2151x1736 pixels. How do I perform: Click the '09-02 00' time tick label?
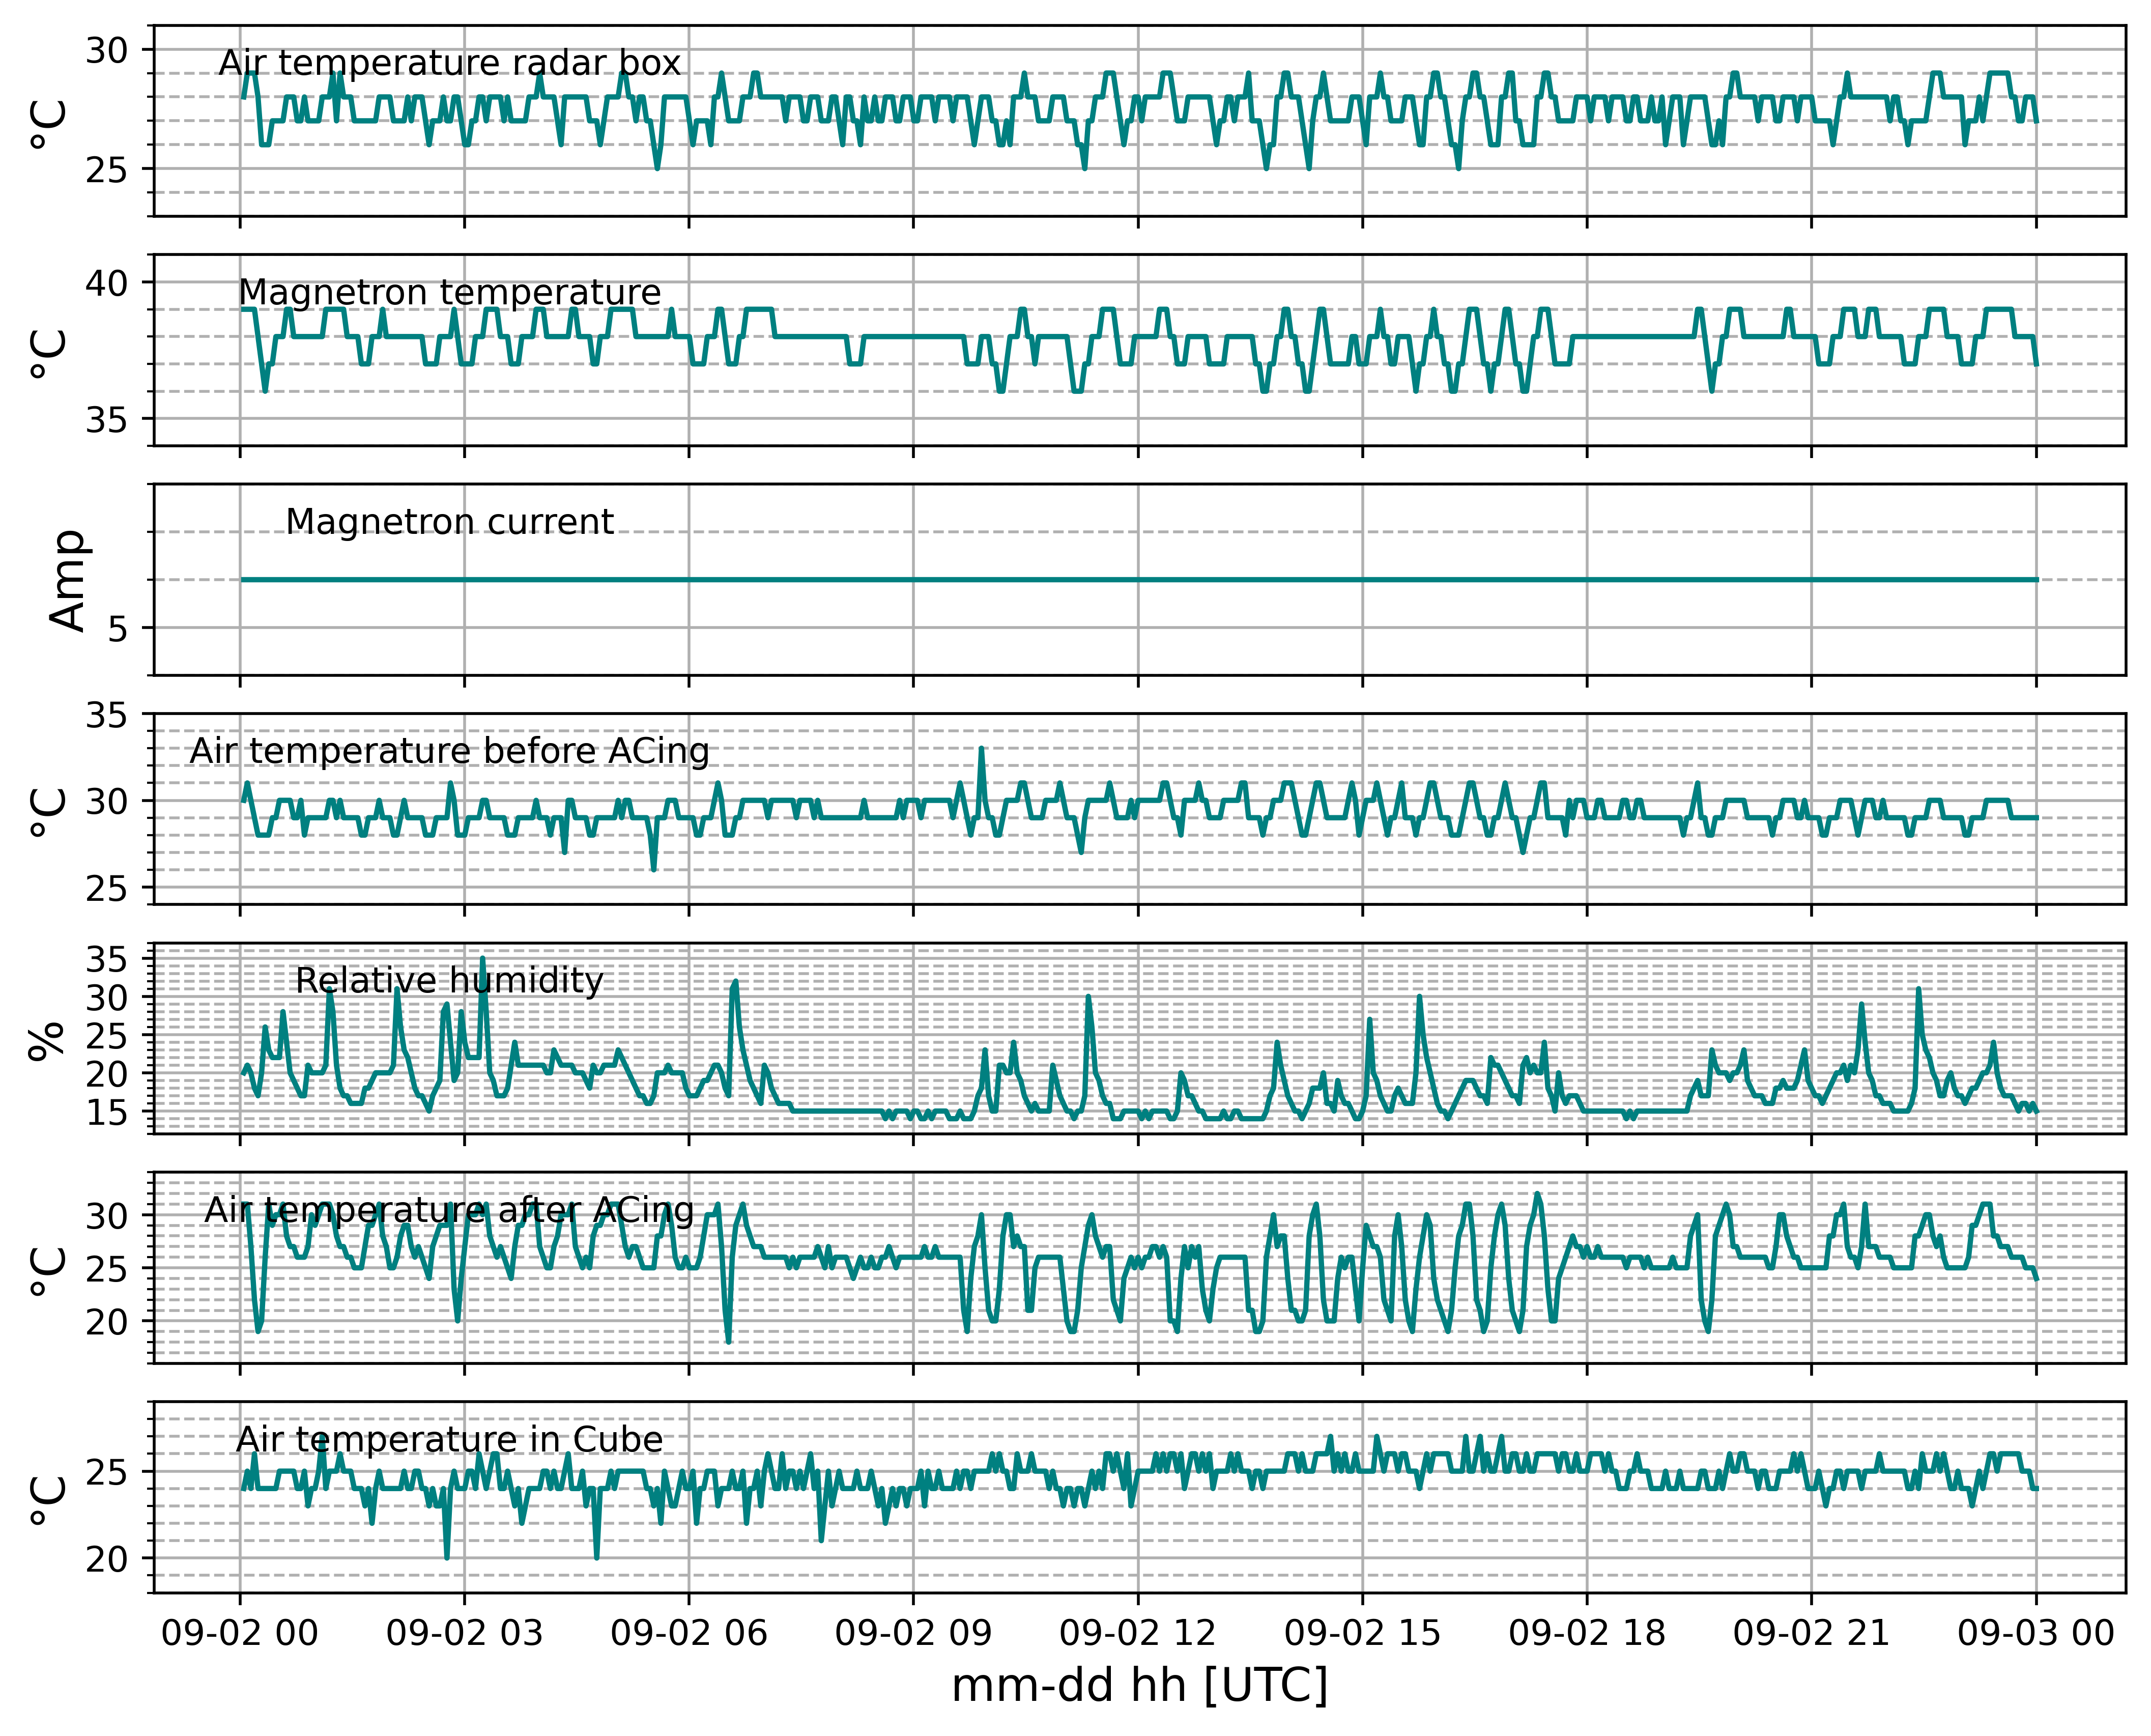tap(239, 1633)
